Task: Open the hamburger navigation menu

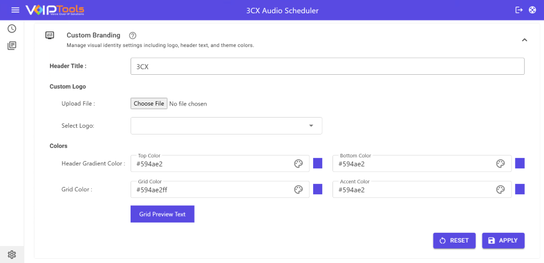Action: click(16, 10)
